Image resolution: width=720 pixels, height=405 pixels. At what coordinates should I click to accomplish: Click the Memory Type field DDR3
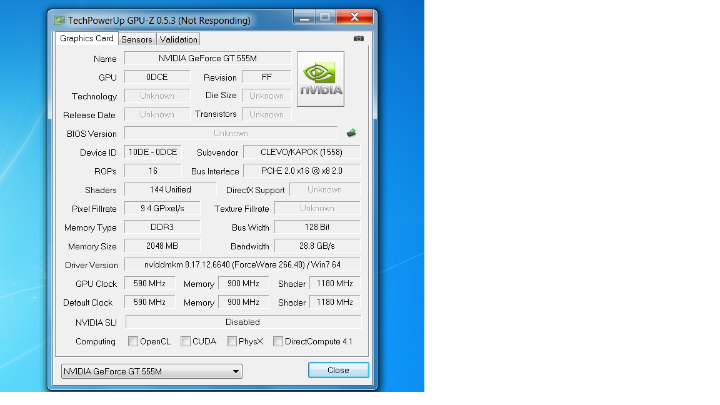pyautogui.click(x=162, y=227)
